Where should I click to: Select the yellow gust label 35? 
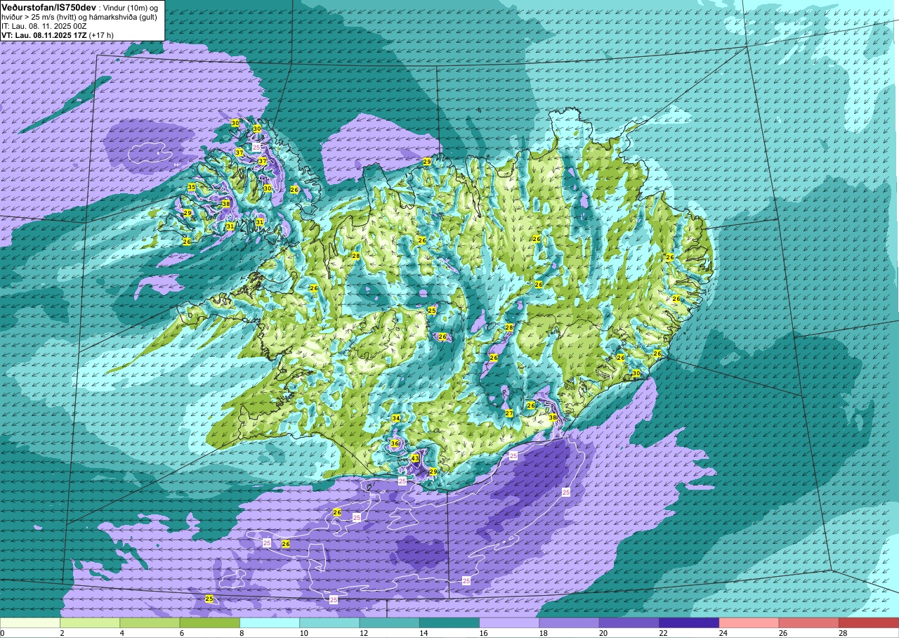pyautogui.click(x=191, y=187)
